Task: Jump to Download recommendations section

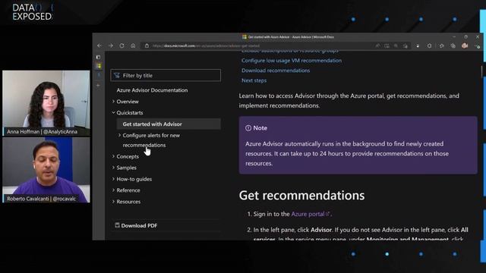Action: (276, 71)
